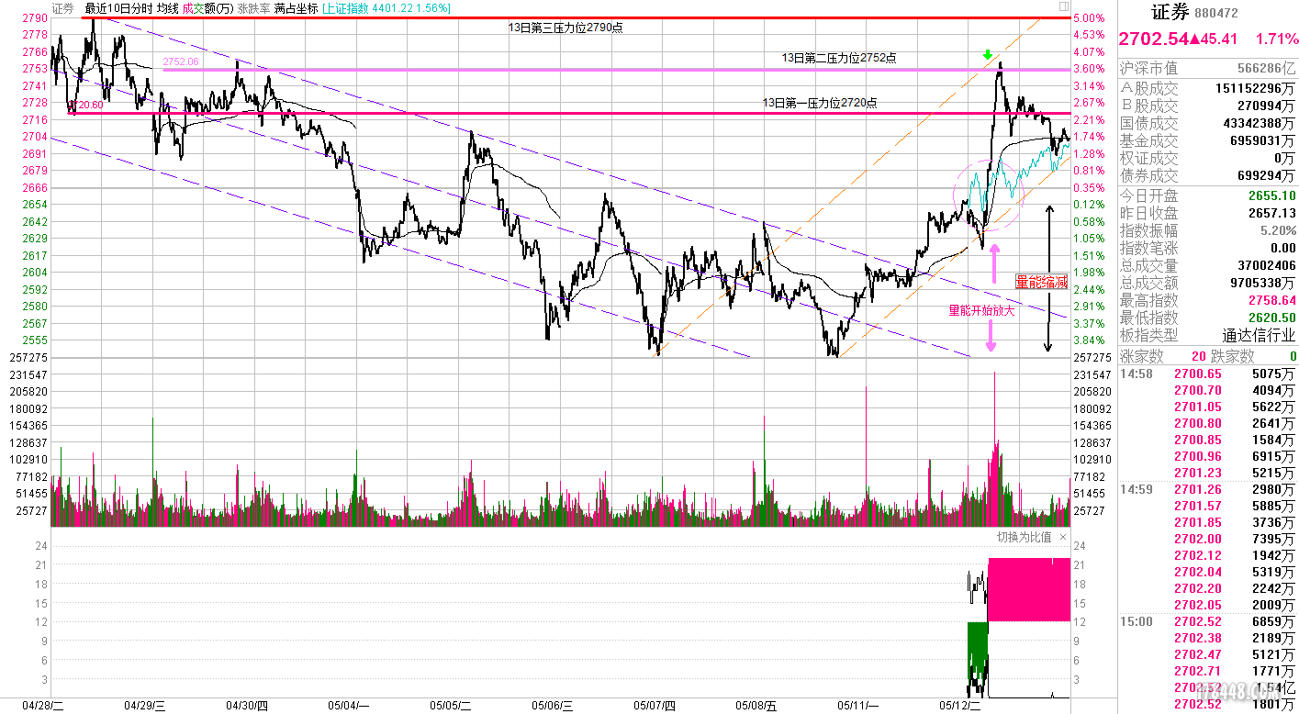
Task: Click the 成交额(万) label
Action: click(207, 8)
